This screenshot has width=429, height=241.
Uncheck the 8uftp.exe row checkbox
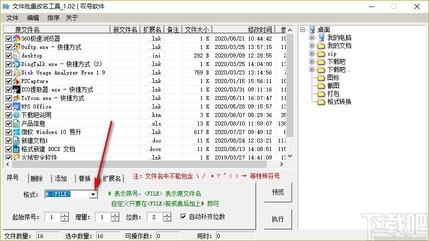coord(8,47)
